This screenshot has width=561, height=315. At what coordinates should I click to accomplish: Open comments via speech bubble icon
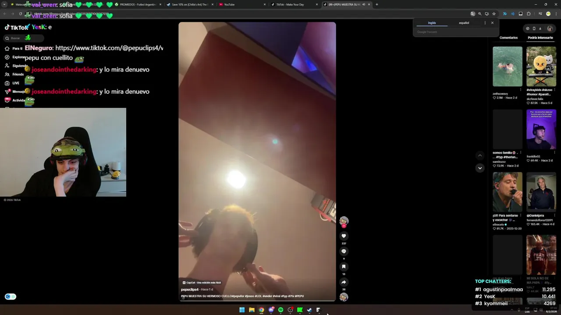point(344,251)
